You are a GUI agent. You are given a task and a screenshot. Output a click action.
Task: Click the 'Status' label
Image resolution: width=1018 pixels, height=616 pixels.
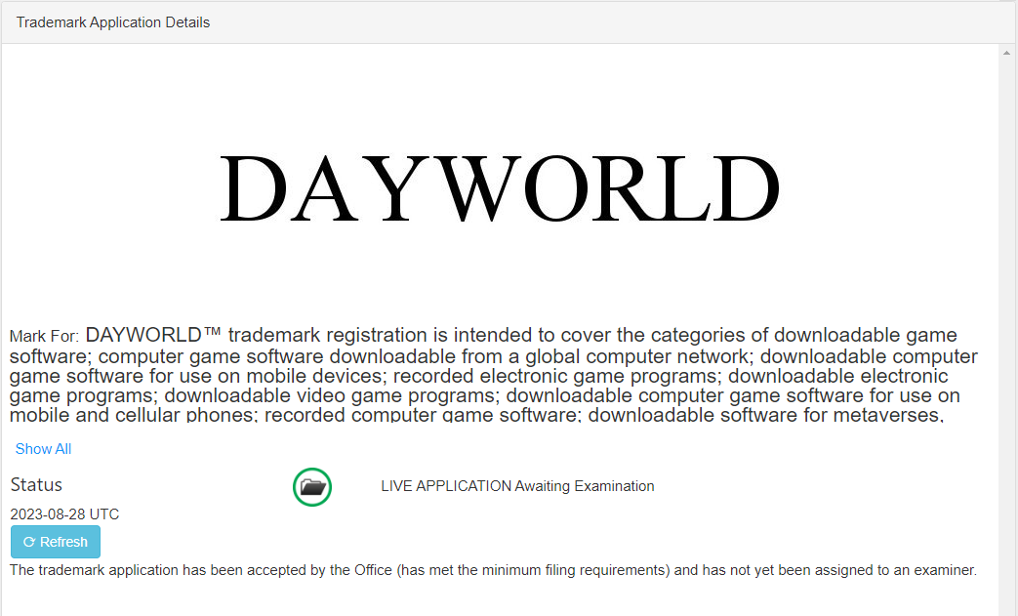(x=36, y=485)
